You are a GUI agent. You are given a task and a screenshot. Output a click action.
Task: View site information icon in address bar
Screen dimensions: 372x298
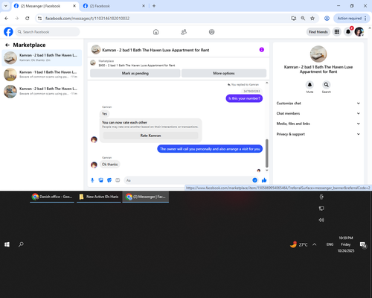click(x=39, y=18)
